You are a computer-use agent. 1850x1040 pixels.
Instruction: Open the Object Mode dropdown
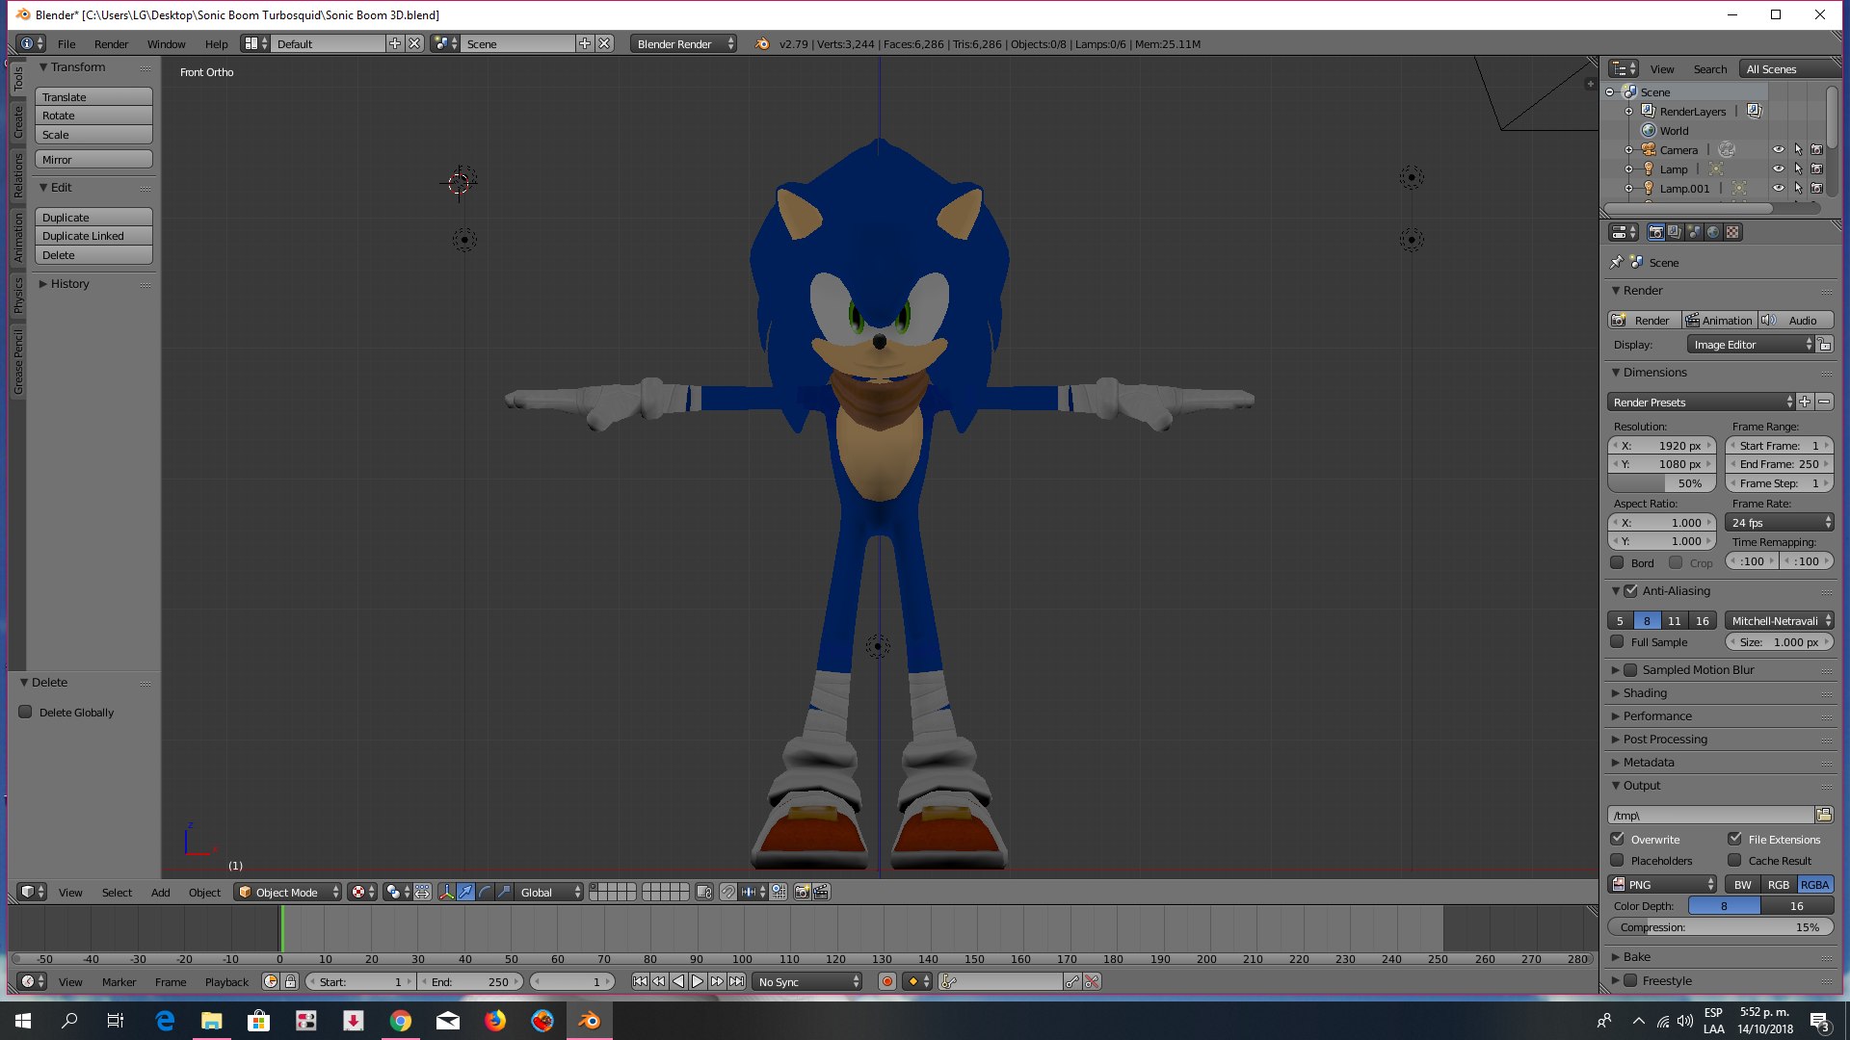point(288,892)
